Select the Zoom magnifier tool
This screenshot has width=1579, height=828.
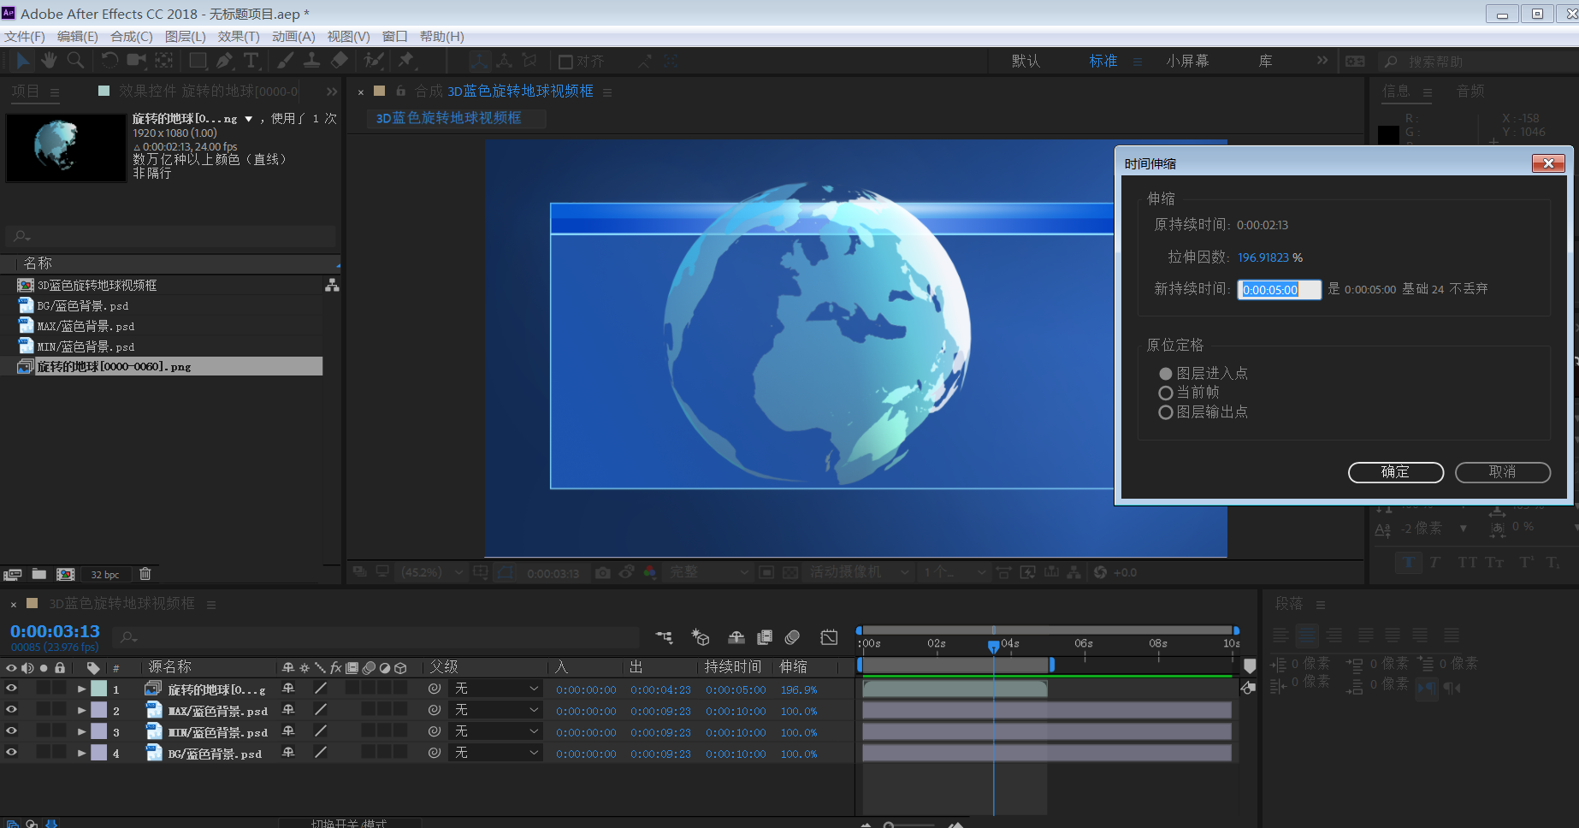[x=76, y=60]
